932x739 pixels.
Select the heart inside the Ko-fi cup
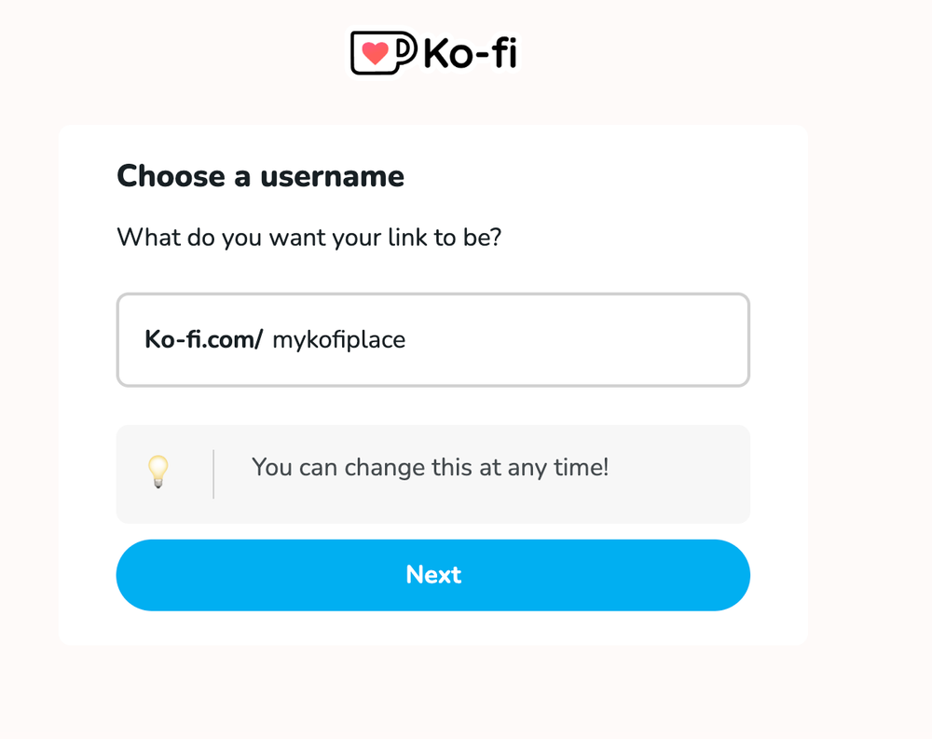pyautogui.click(x=376, y=53)
